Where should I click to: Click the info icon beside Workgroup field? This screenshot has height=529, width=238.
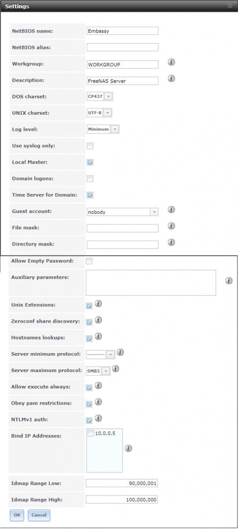[172, 62]
